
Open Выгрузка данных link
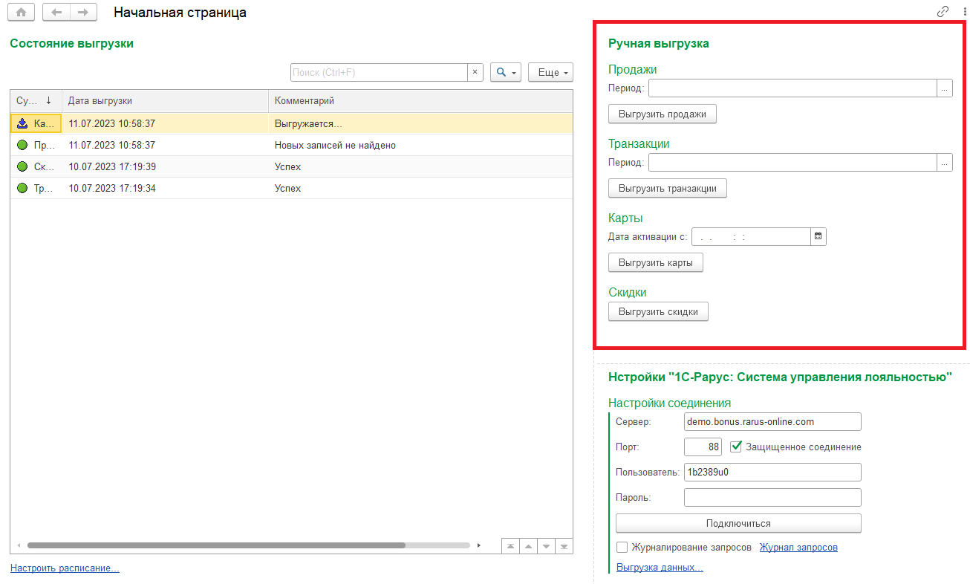(x=660, y=568)
